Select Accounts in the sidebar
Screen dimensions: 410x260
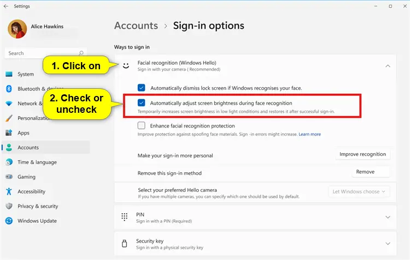pyautogui.click(x=46, y=147)
